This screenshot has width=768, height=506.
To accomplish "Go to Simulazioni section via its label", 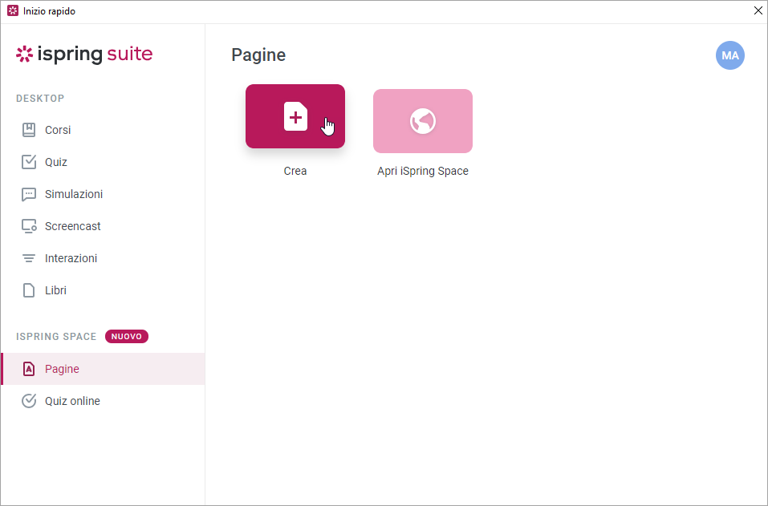I will tap(74, 194).
